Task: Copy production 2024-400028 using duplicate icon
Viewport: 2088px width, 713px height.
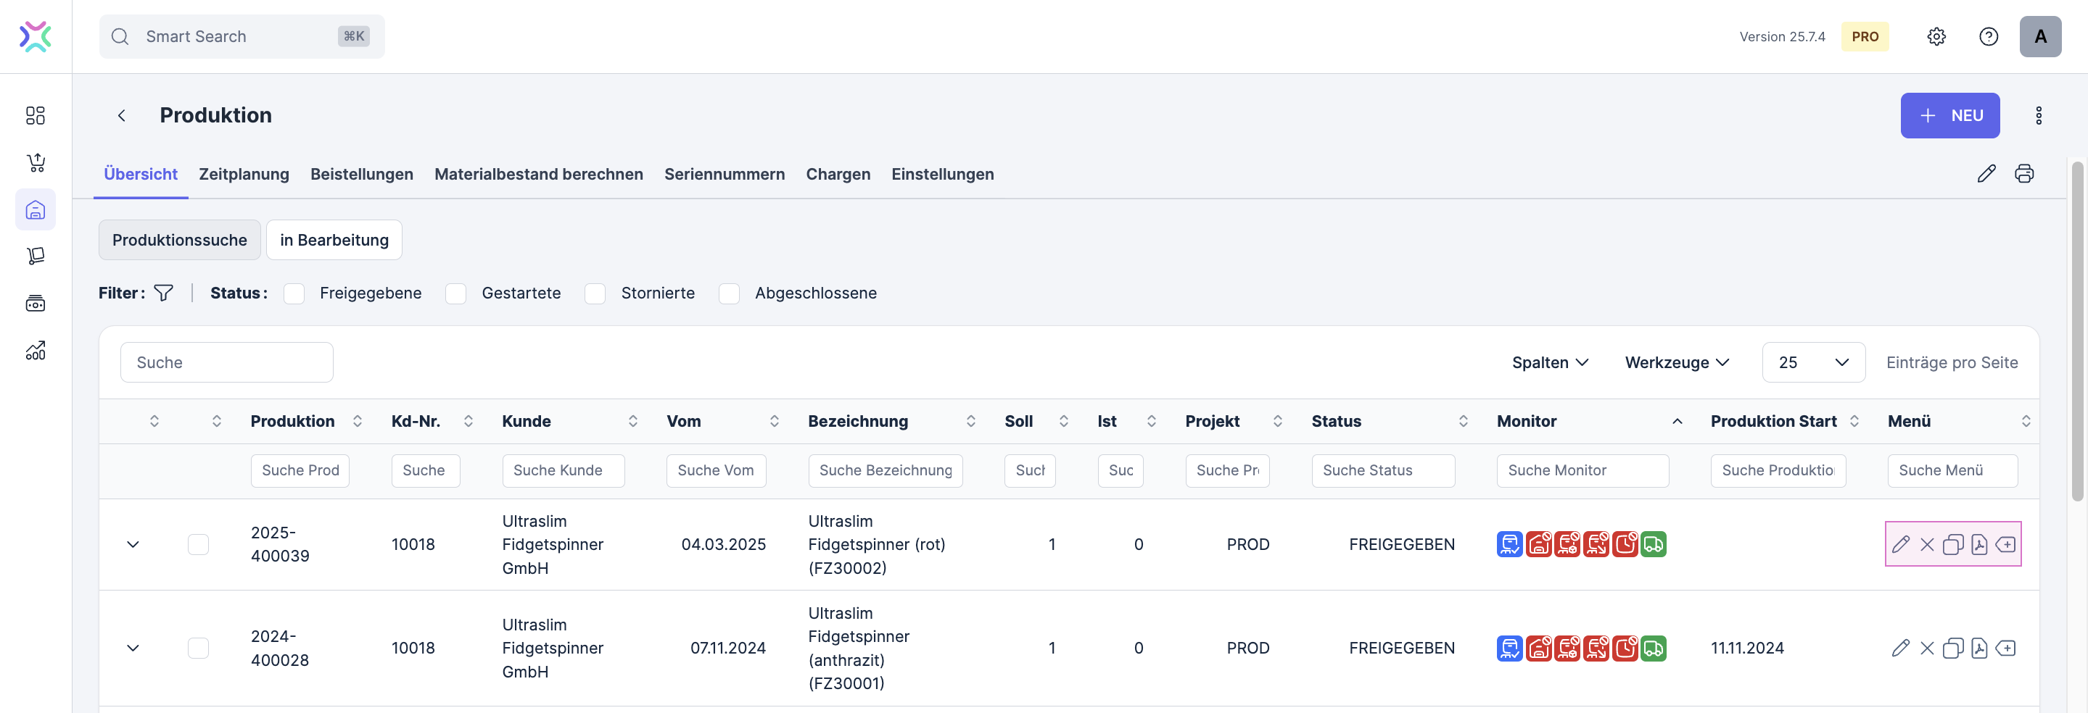Action: [1952, 649]
